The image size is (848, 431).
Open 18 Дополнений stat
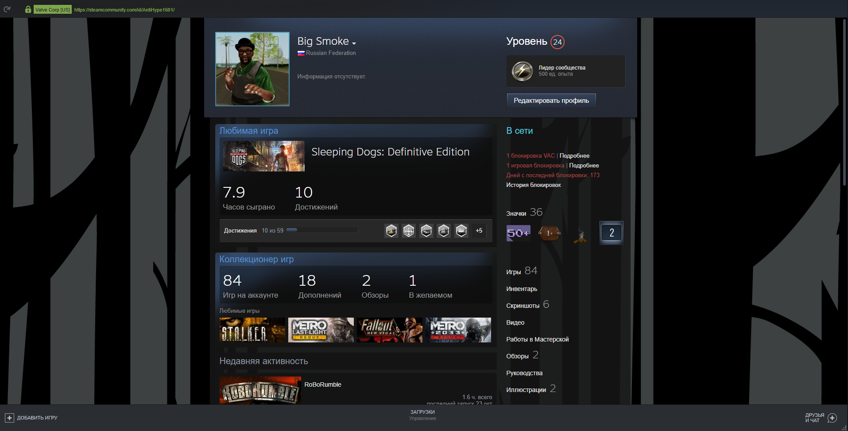tap(320, 286)
